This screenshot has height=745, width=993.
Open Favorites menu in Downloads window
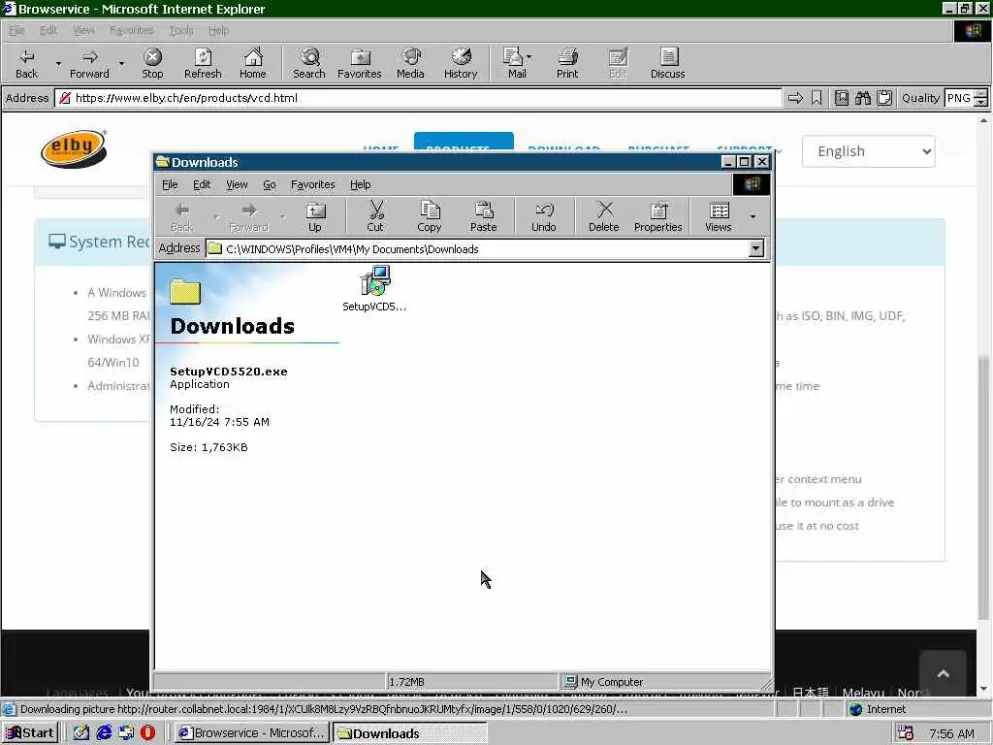(313, 184)
